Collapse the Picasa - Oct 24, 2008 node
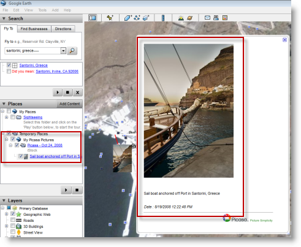 coord(10,145)
